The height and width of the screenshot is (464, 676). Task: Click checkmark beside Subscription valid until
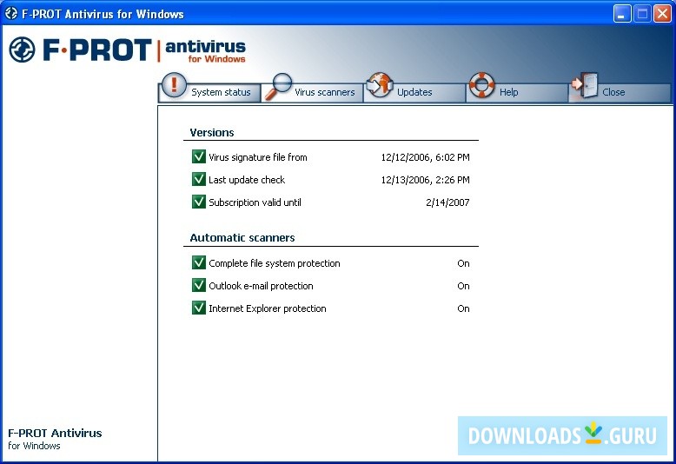click(x=199, y=202)
